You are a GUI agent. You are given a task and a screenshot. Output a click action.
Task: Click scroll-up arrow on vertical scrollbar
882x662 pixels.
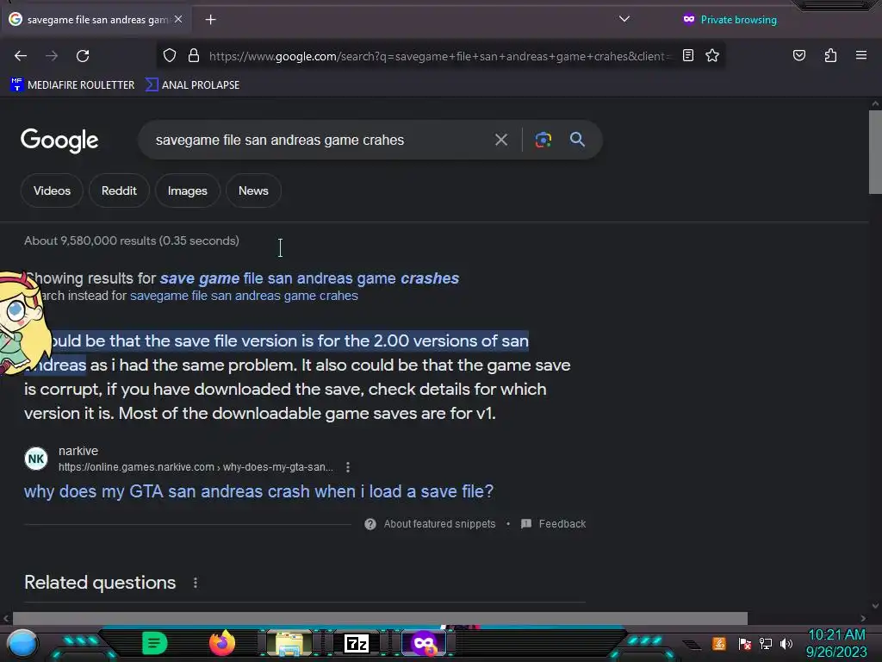pyautogui.click(x=875, y=104)
